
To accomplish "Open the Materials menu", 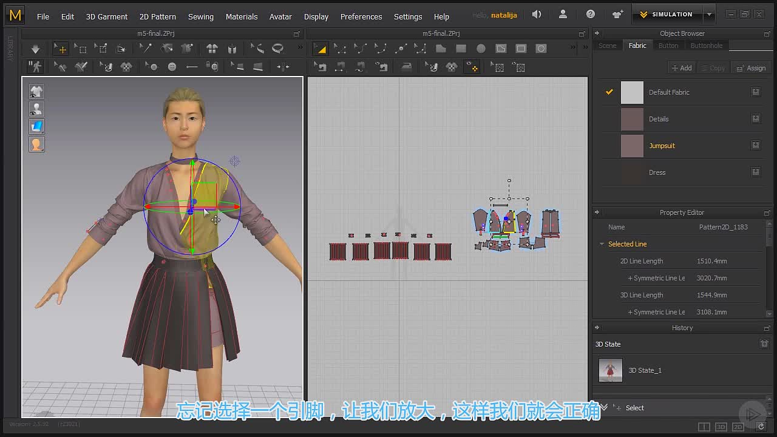I will [x=242, y=16].
